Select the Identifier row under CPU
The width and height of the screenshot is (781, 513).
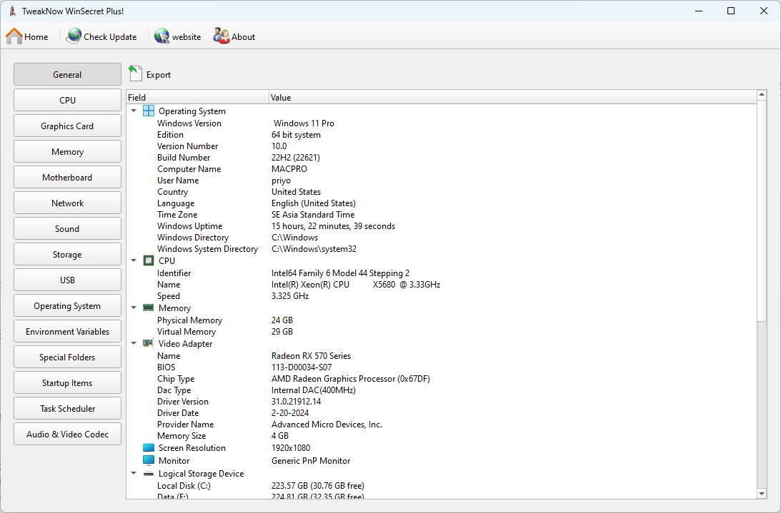(x=442, y=273)
